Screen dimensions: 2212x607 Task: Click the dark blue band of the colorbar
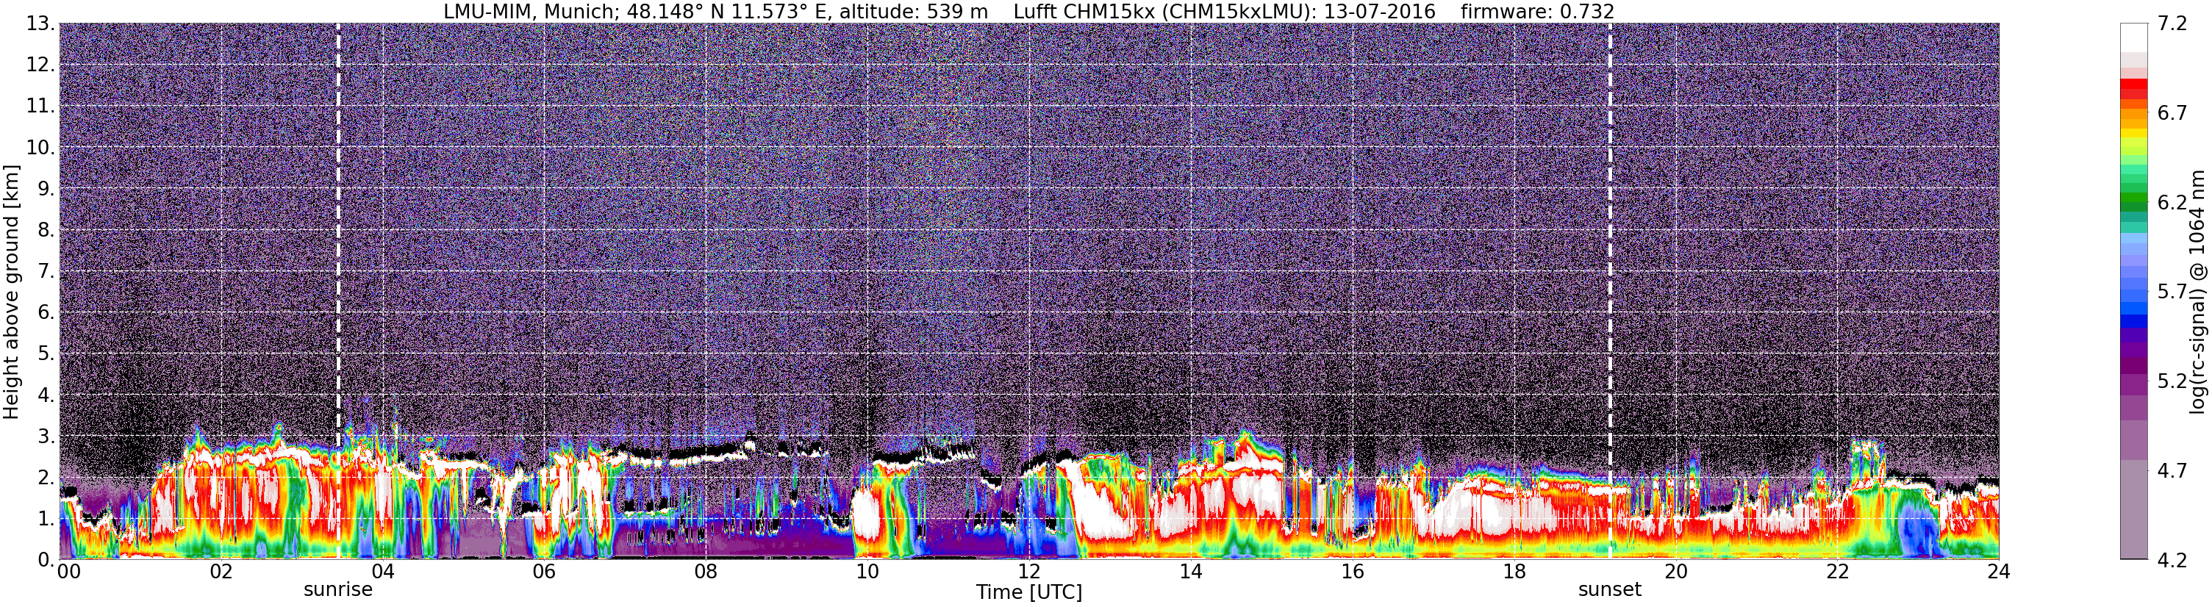[x=2134, y=322]
